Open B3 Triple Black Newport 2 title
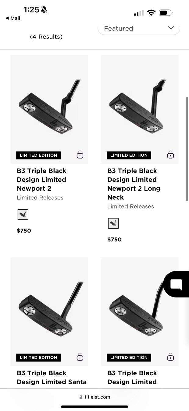 point(41,180)
